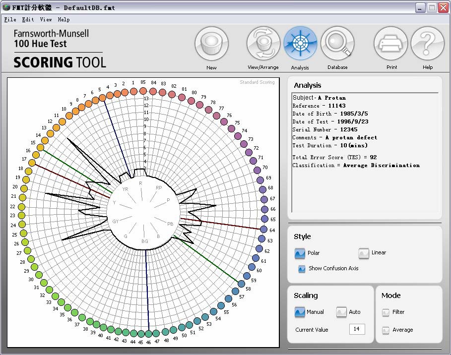
Task: Click the New test icon
Action: coord(212,44)
